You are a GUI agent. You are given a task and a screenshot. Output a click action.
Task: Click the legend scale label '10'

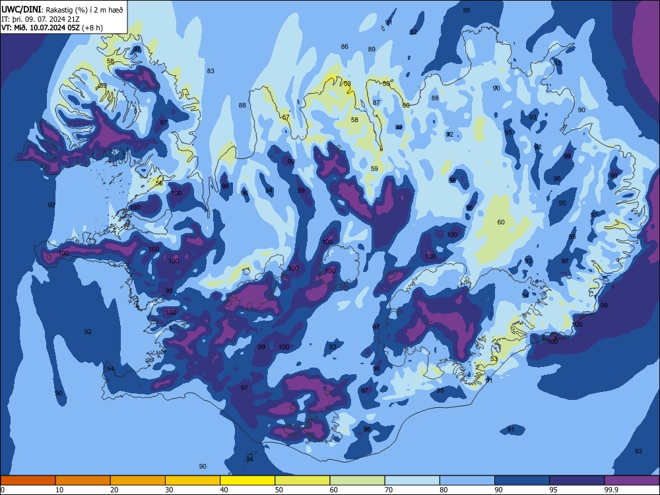click(59, 490)
